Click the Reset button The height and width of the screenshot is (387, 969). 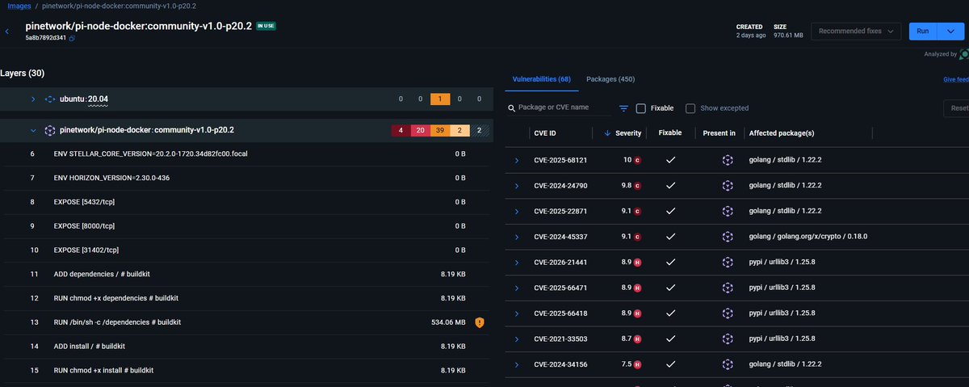pos(958,108)
